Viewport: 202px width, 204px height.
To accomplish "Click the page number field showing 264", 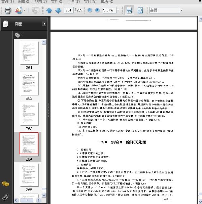I will [69, 10].
